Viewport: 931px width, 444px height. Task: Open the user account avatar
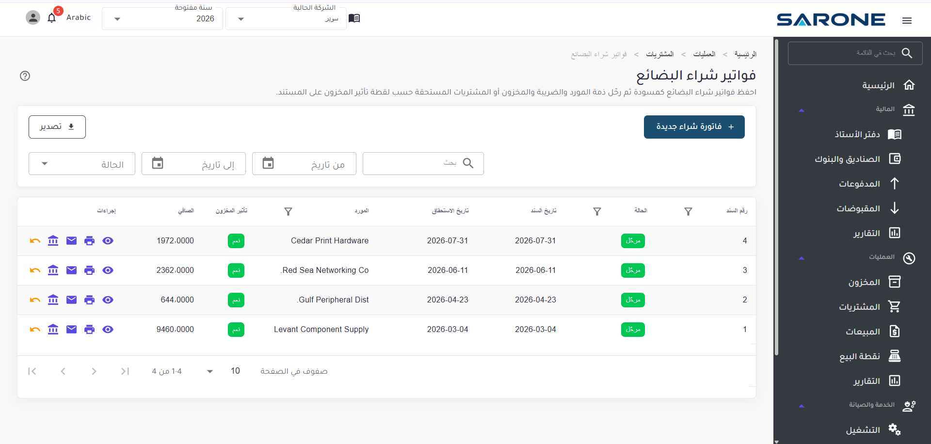point(33,18)
